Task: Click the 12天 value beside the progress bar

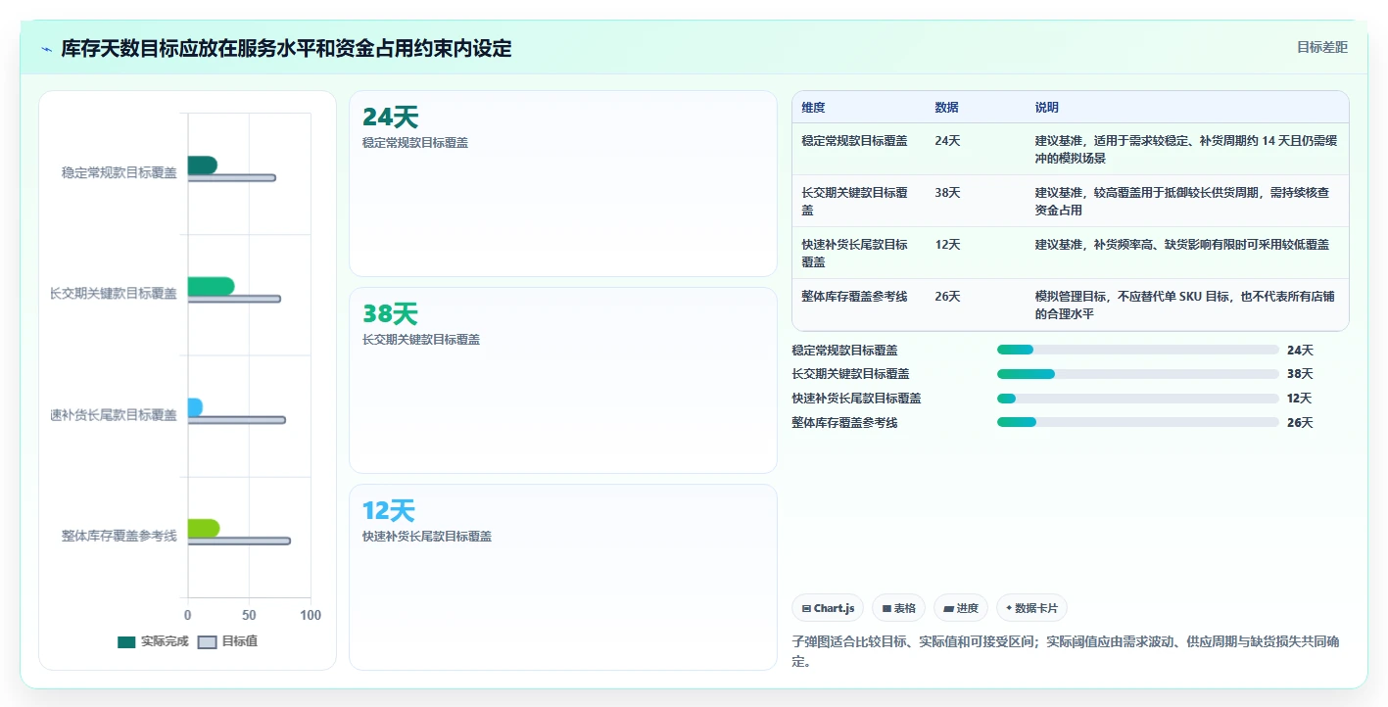Action: pyautogui.click(x=1300, y=399)
